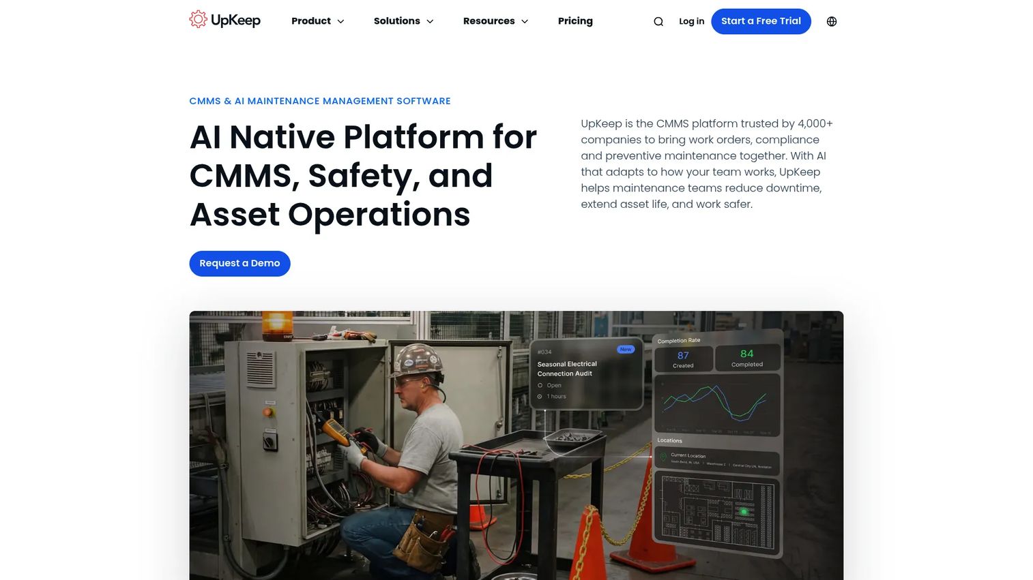Click the UpKeep gear logo icon
The width and height of the screenshot is (1033, 580).
coord(198,19)
